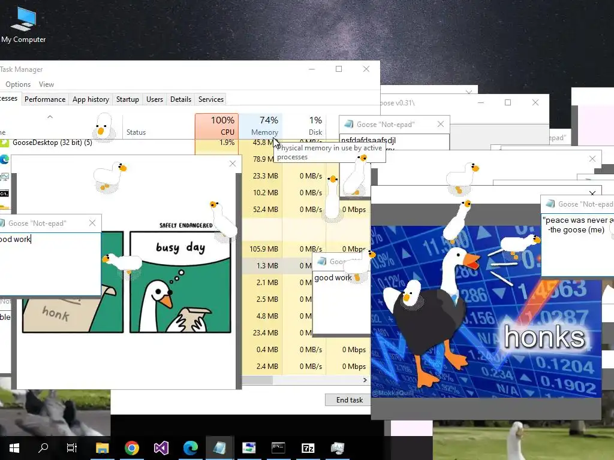Click the 105.9 MB memory cell
The image size is (614, 460).
264,249
